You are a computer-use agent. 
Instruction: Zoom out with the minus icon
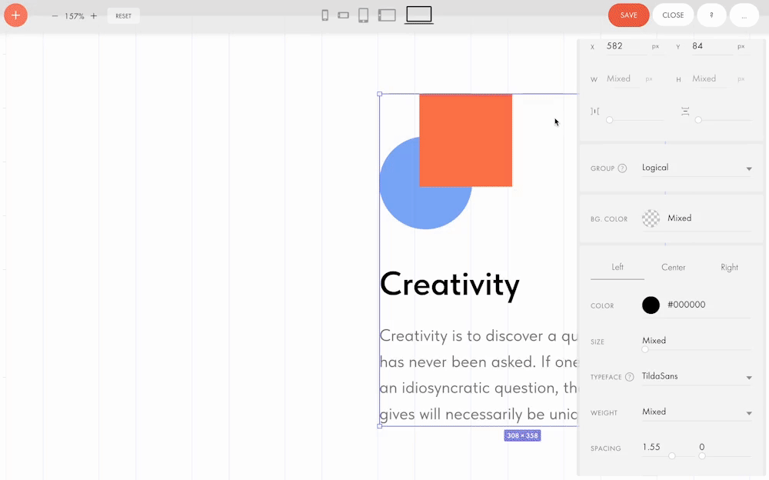pyautogui.click(x=55, y=15)
